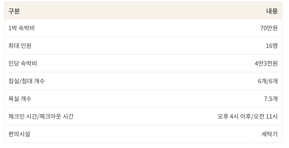Click the empty middle of 욕실 개수 row
Viewport: 289px width, 148px height.
click(x=143, y=99)
